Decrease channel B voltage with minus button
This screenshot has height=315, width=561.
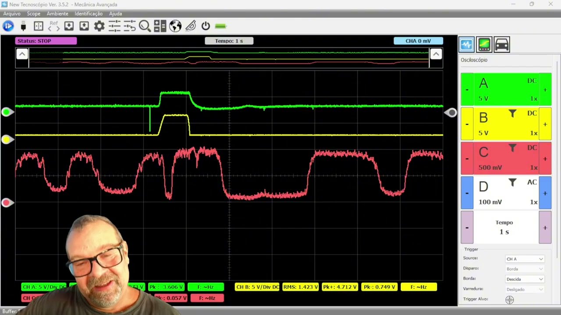tap(467, 124)
